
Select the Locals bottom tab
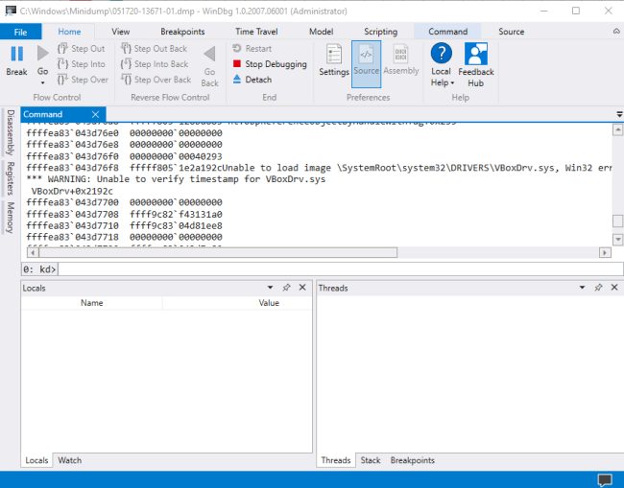tap(36, 460)
